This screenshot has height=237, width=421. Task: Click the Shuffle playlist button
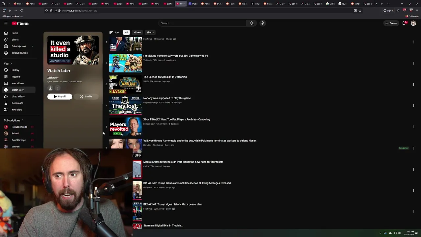[86, 96]
